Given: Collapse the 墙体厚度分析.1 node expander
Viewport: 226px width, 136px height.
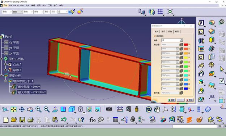Looking at the screenshot, I should pyautogui.click(x=6, y=81).
